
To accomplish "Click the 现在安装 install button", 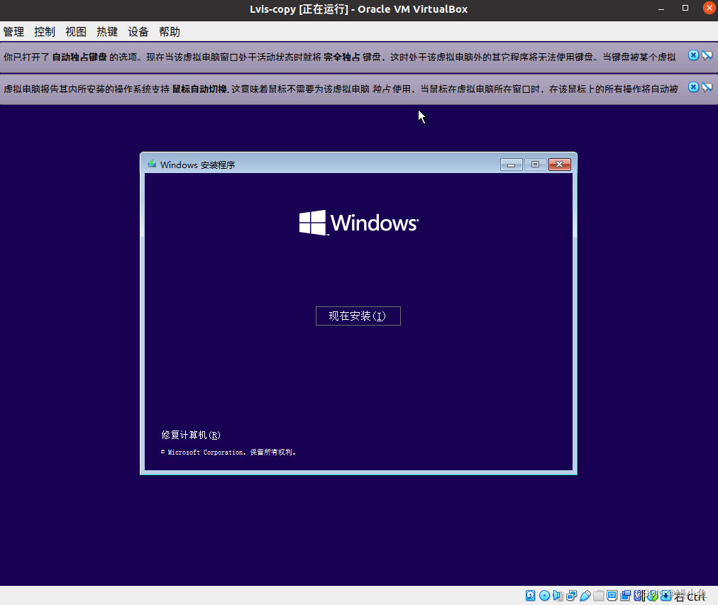I will (x=358, y=316).
